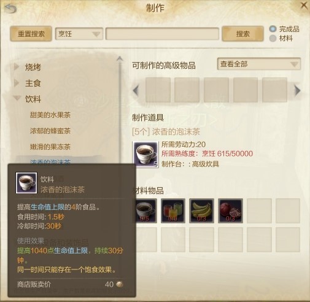
Task: Open the 烹饪 category dropdown
Action: tap(79, 34)
